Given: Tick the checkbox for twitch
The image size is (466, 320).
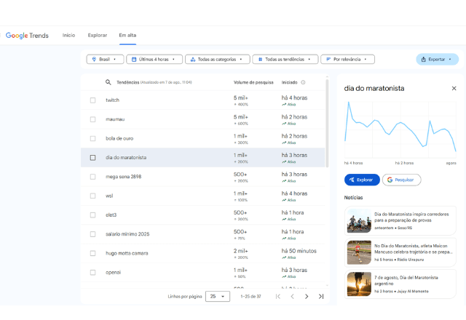Looking at the screenshot, I should pos(92,100).
